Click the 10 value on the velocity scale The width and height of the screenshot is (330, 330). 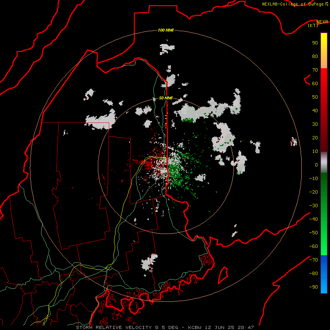click(315, 151)
